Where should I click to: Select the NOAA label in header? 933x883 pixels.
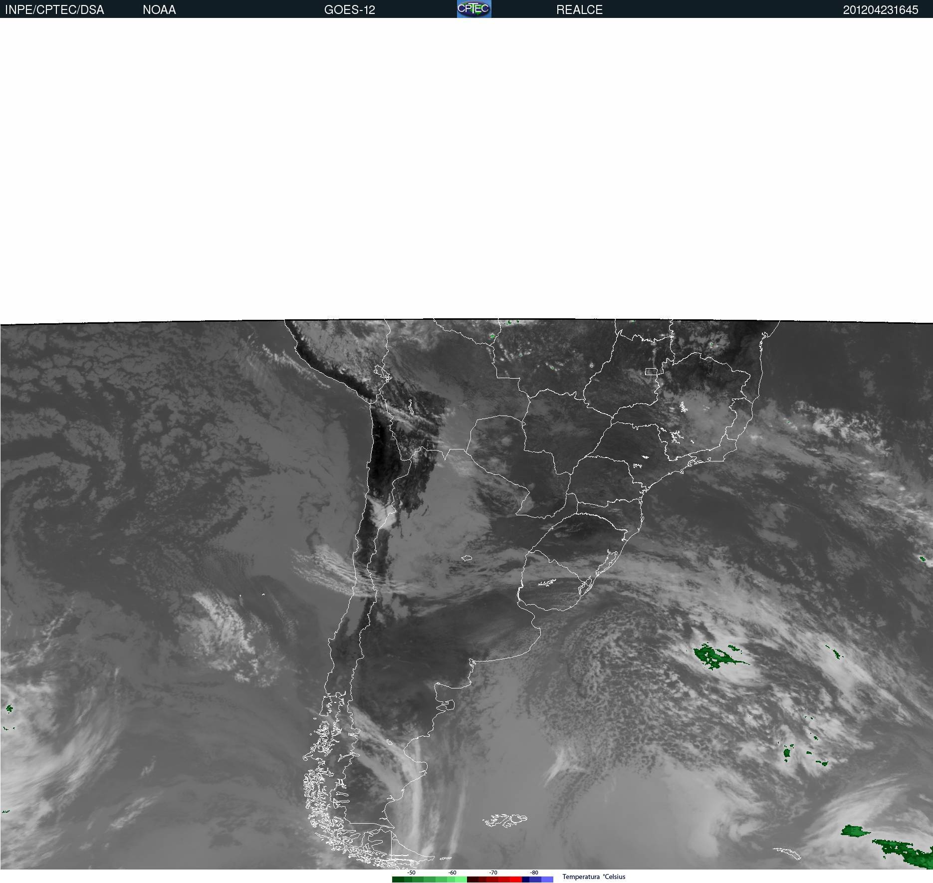[x=159, y=10]
